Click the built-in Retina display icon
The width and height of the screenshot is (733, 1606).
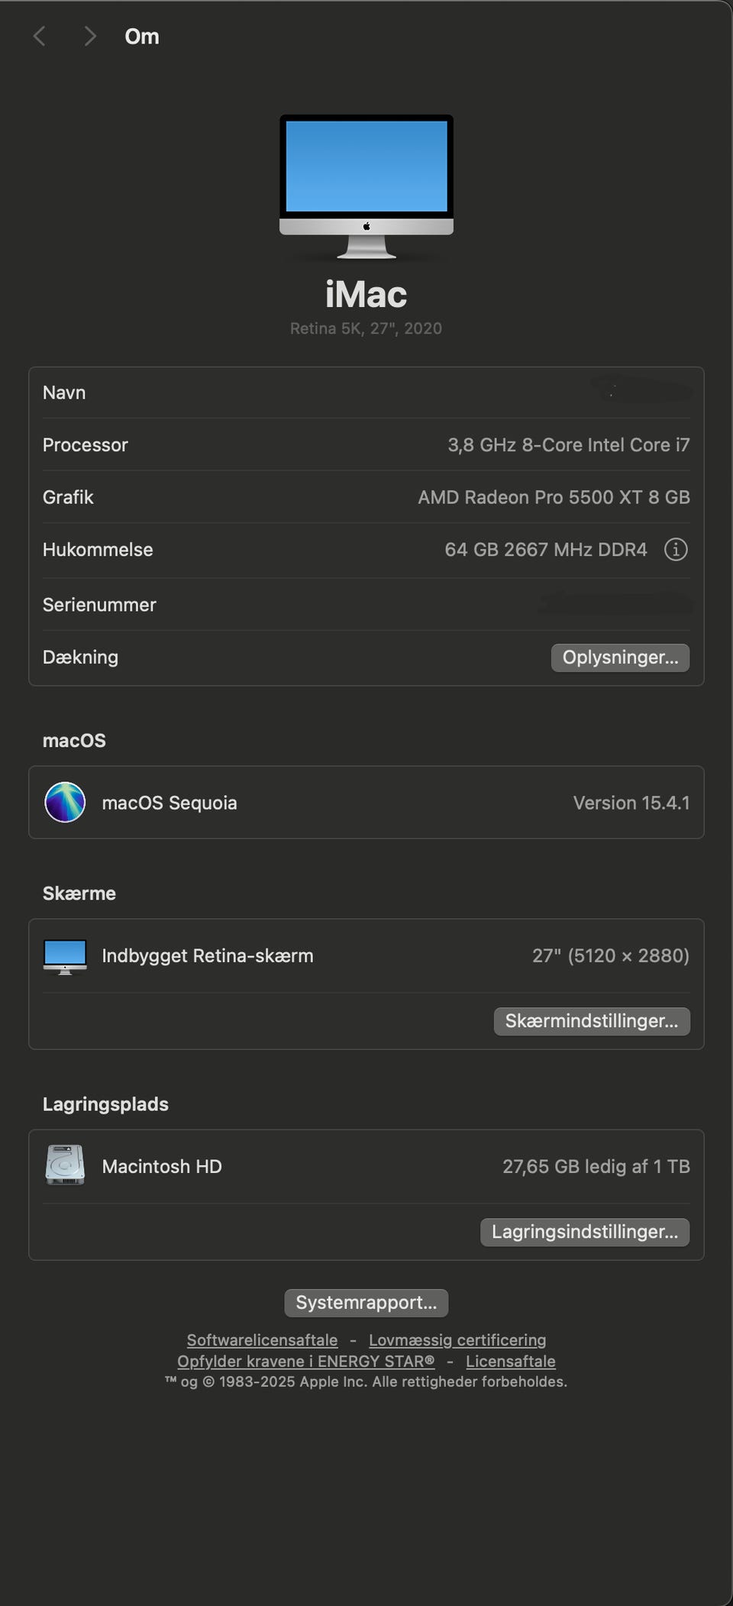(x=65, y=956)
